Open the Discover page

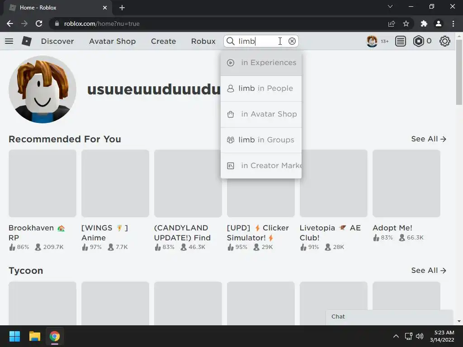click(57, 41)
